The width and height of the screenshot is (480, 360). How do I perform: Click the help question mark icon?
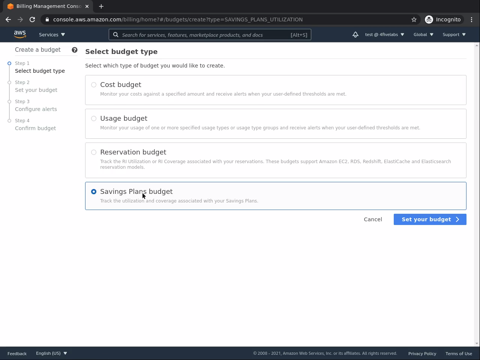click(75, 50)
